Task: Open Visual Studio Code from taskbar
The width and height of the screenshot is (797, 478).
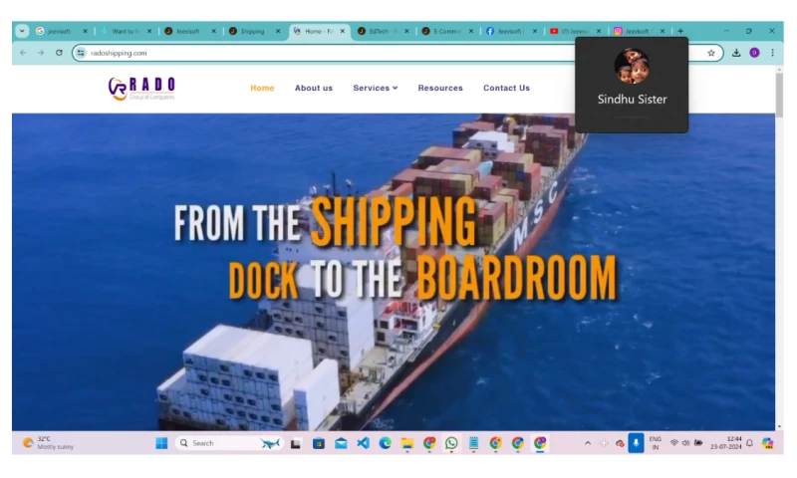Action: tap(363, 443)
